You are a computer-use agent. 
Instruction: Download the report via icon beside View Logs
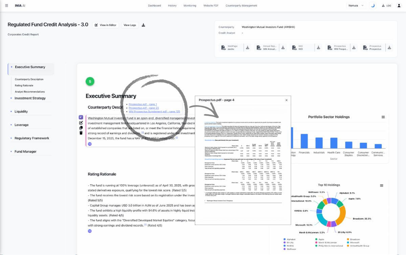click(143, 25)
